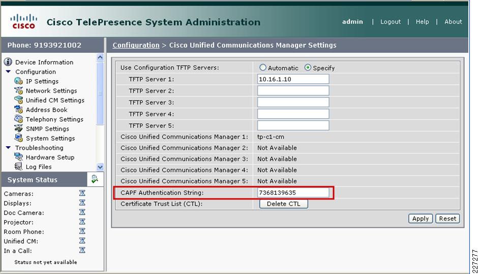This screenshot has height=274, width=478.
Task: Click the Address Book icon
Action: click(x=18, y=110)
